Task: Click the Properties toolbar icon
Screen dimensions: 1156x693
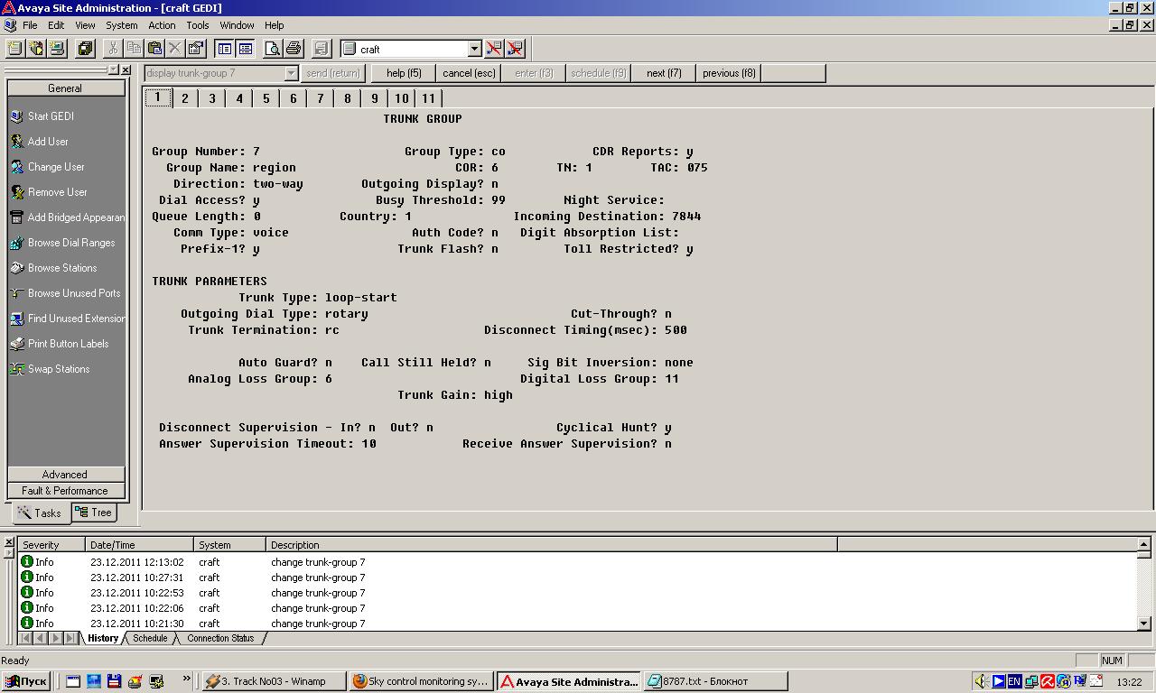Action: pos(196,49)
